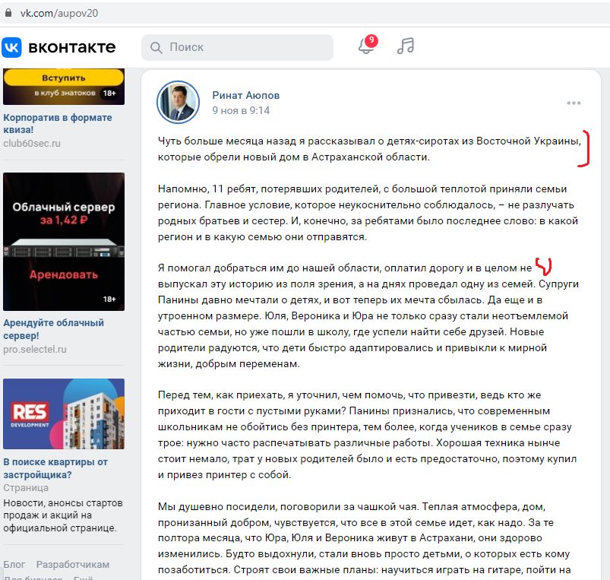Image resolution: width=610 pixels, height=580 pixels.
Task: Open the В поиске квартиры от застройщика link
Action: (55, 468)
